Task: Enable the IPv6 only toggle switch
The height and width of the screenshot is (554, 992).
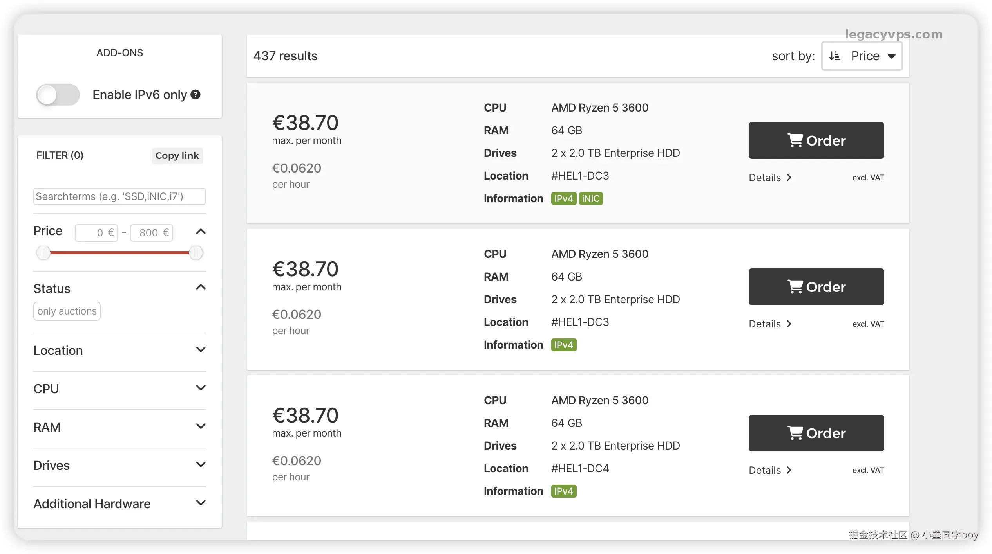Action: (x=58, y=95)
